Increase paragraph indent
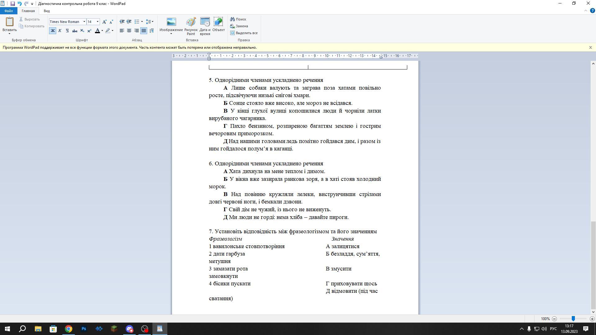 pyautogui.click(x=129, y=22)
